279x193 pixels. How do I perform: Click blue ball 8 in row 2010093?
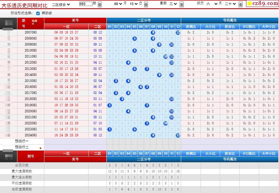pos(153,51)
